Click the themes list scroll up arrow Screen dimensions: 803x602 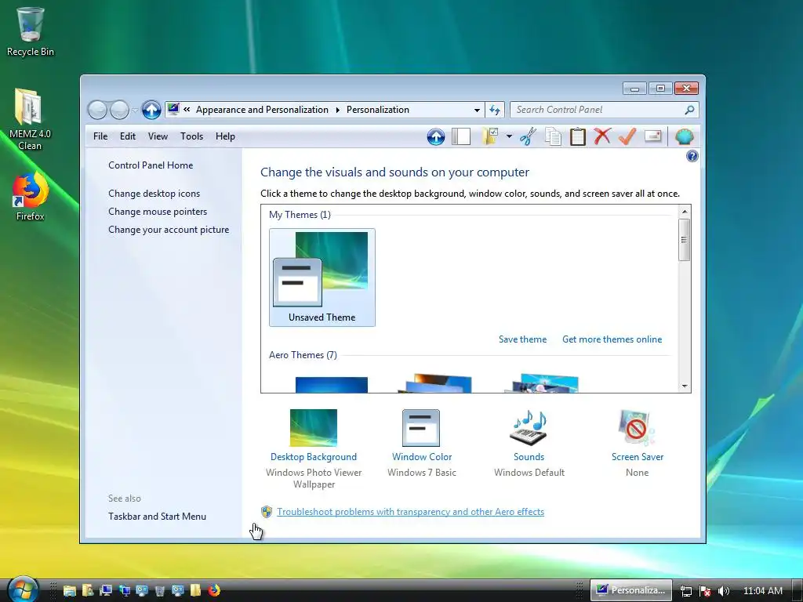click(x=684, y=212)
